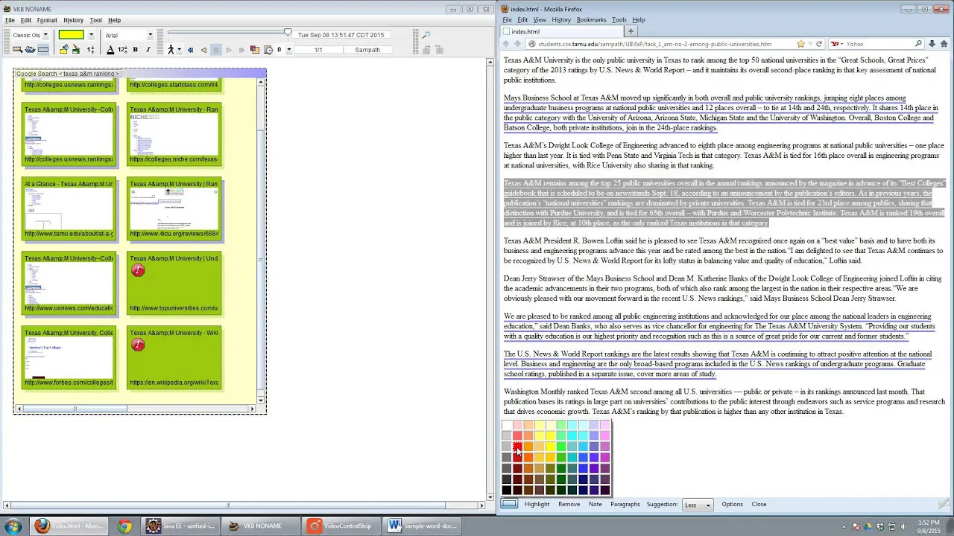954x536 pixels.
Task: Open the dropdown arrow beside the walking figure icon
Action: point(180,50)
